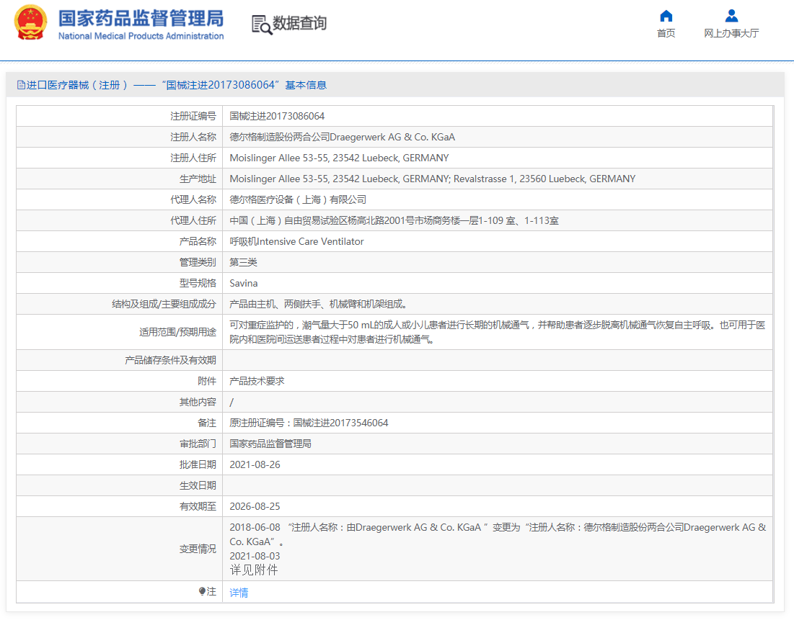Click the 备注 row label
Screen dimensions: 794x620
(206, 423)
